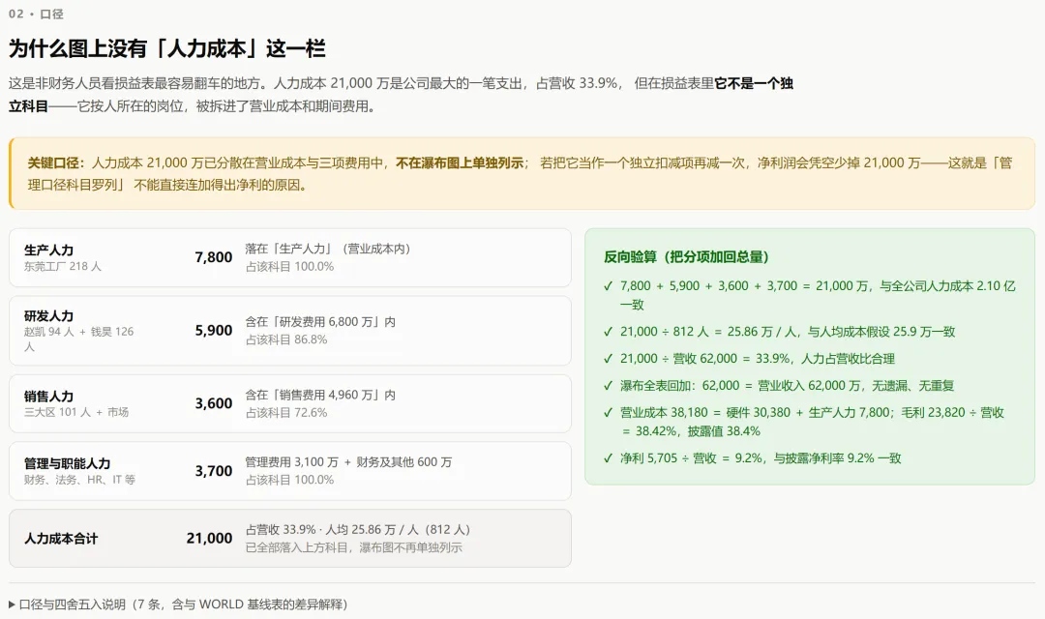Click 东莞工厂 218 人 subtitle
Screen dimensions: 1045x619
pos(63,267)
